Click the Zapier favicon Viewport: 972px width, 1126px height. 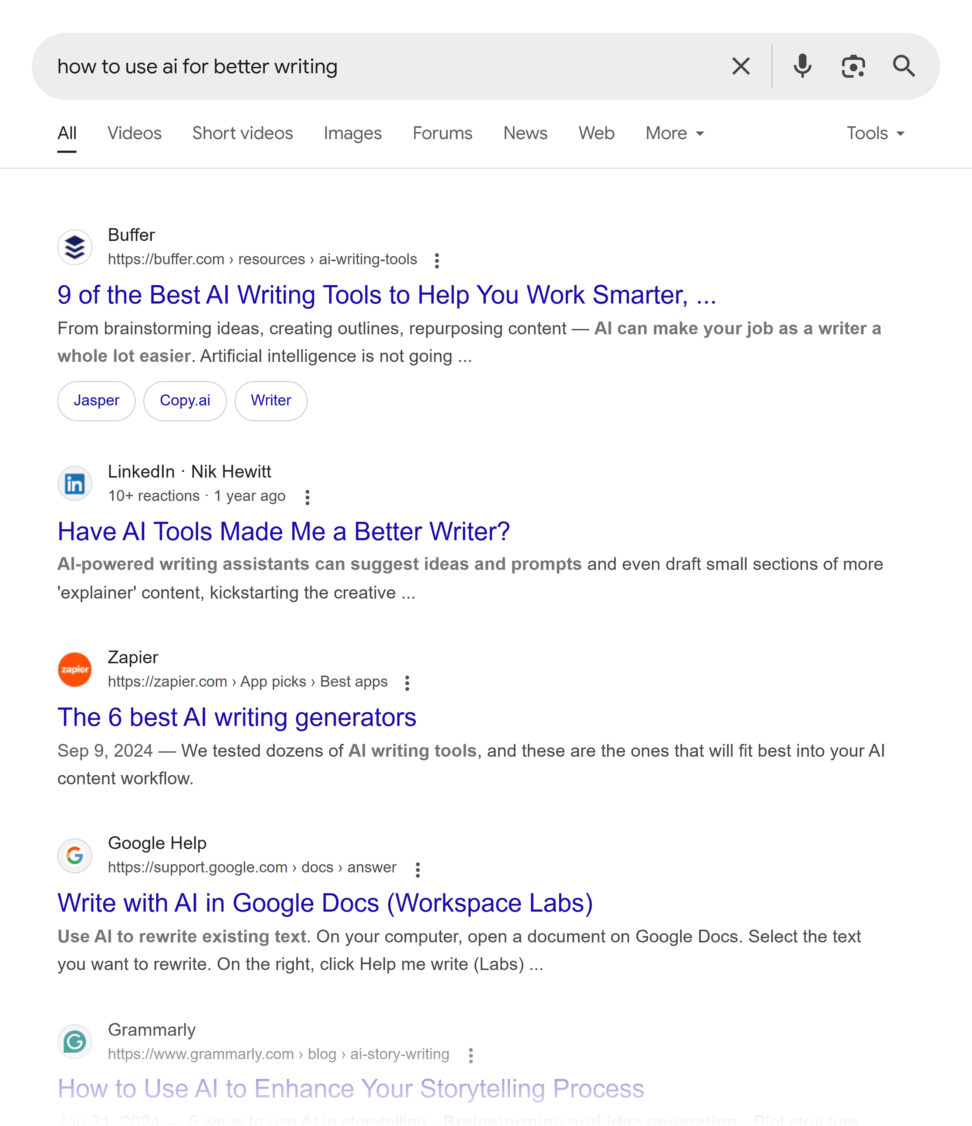[x=74, y=669]
